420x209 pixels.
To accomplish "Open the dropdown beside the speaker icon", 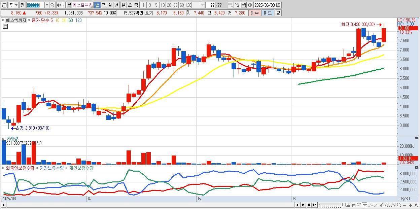I will (64, 5).
